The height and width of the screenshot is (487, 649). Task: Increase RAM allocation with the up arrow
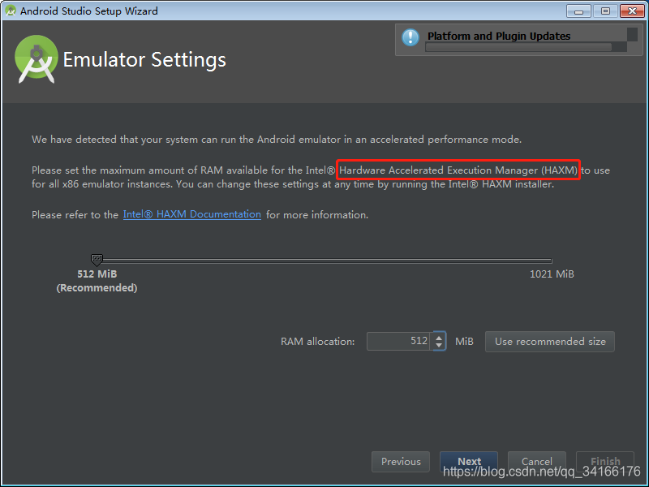pos(439,337)
